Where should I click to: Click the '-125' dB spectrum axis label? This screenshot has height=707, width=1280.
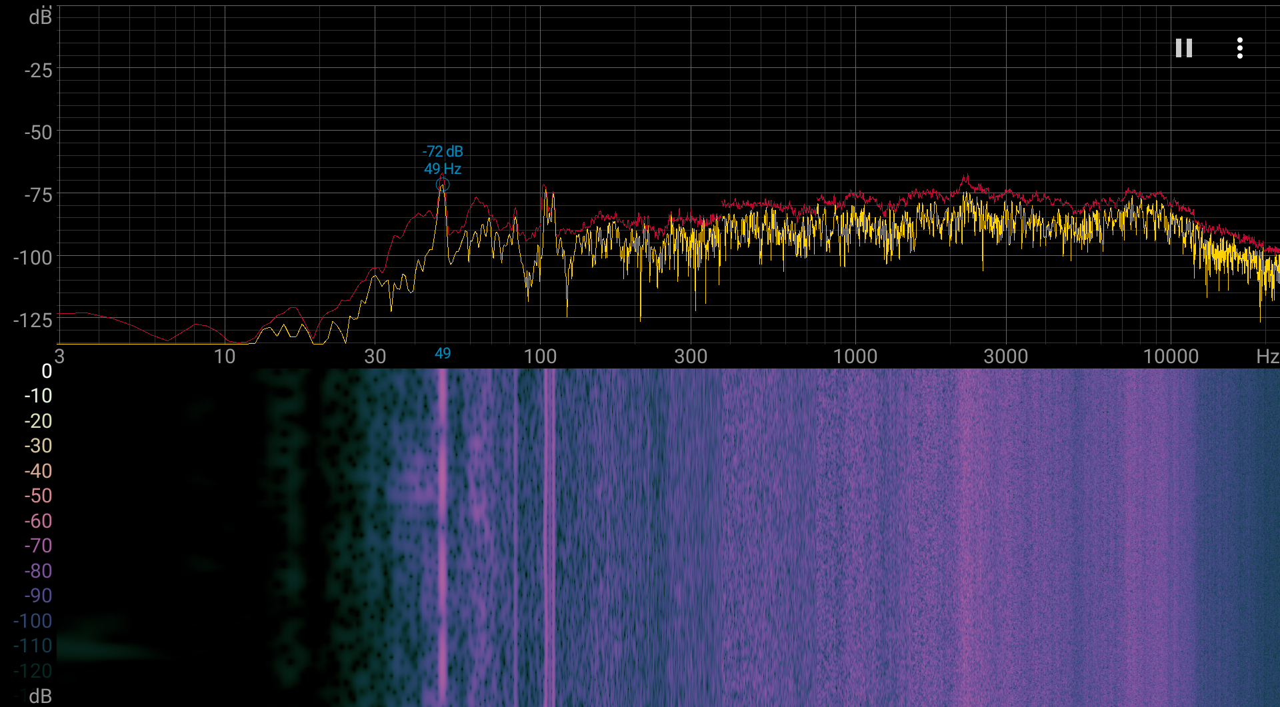(x=33, y=321)
